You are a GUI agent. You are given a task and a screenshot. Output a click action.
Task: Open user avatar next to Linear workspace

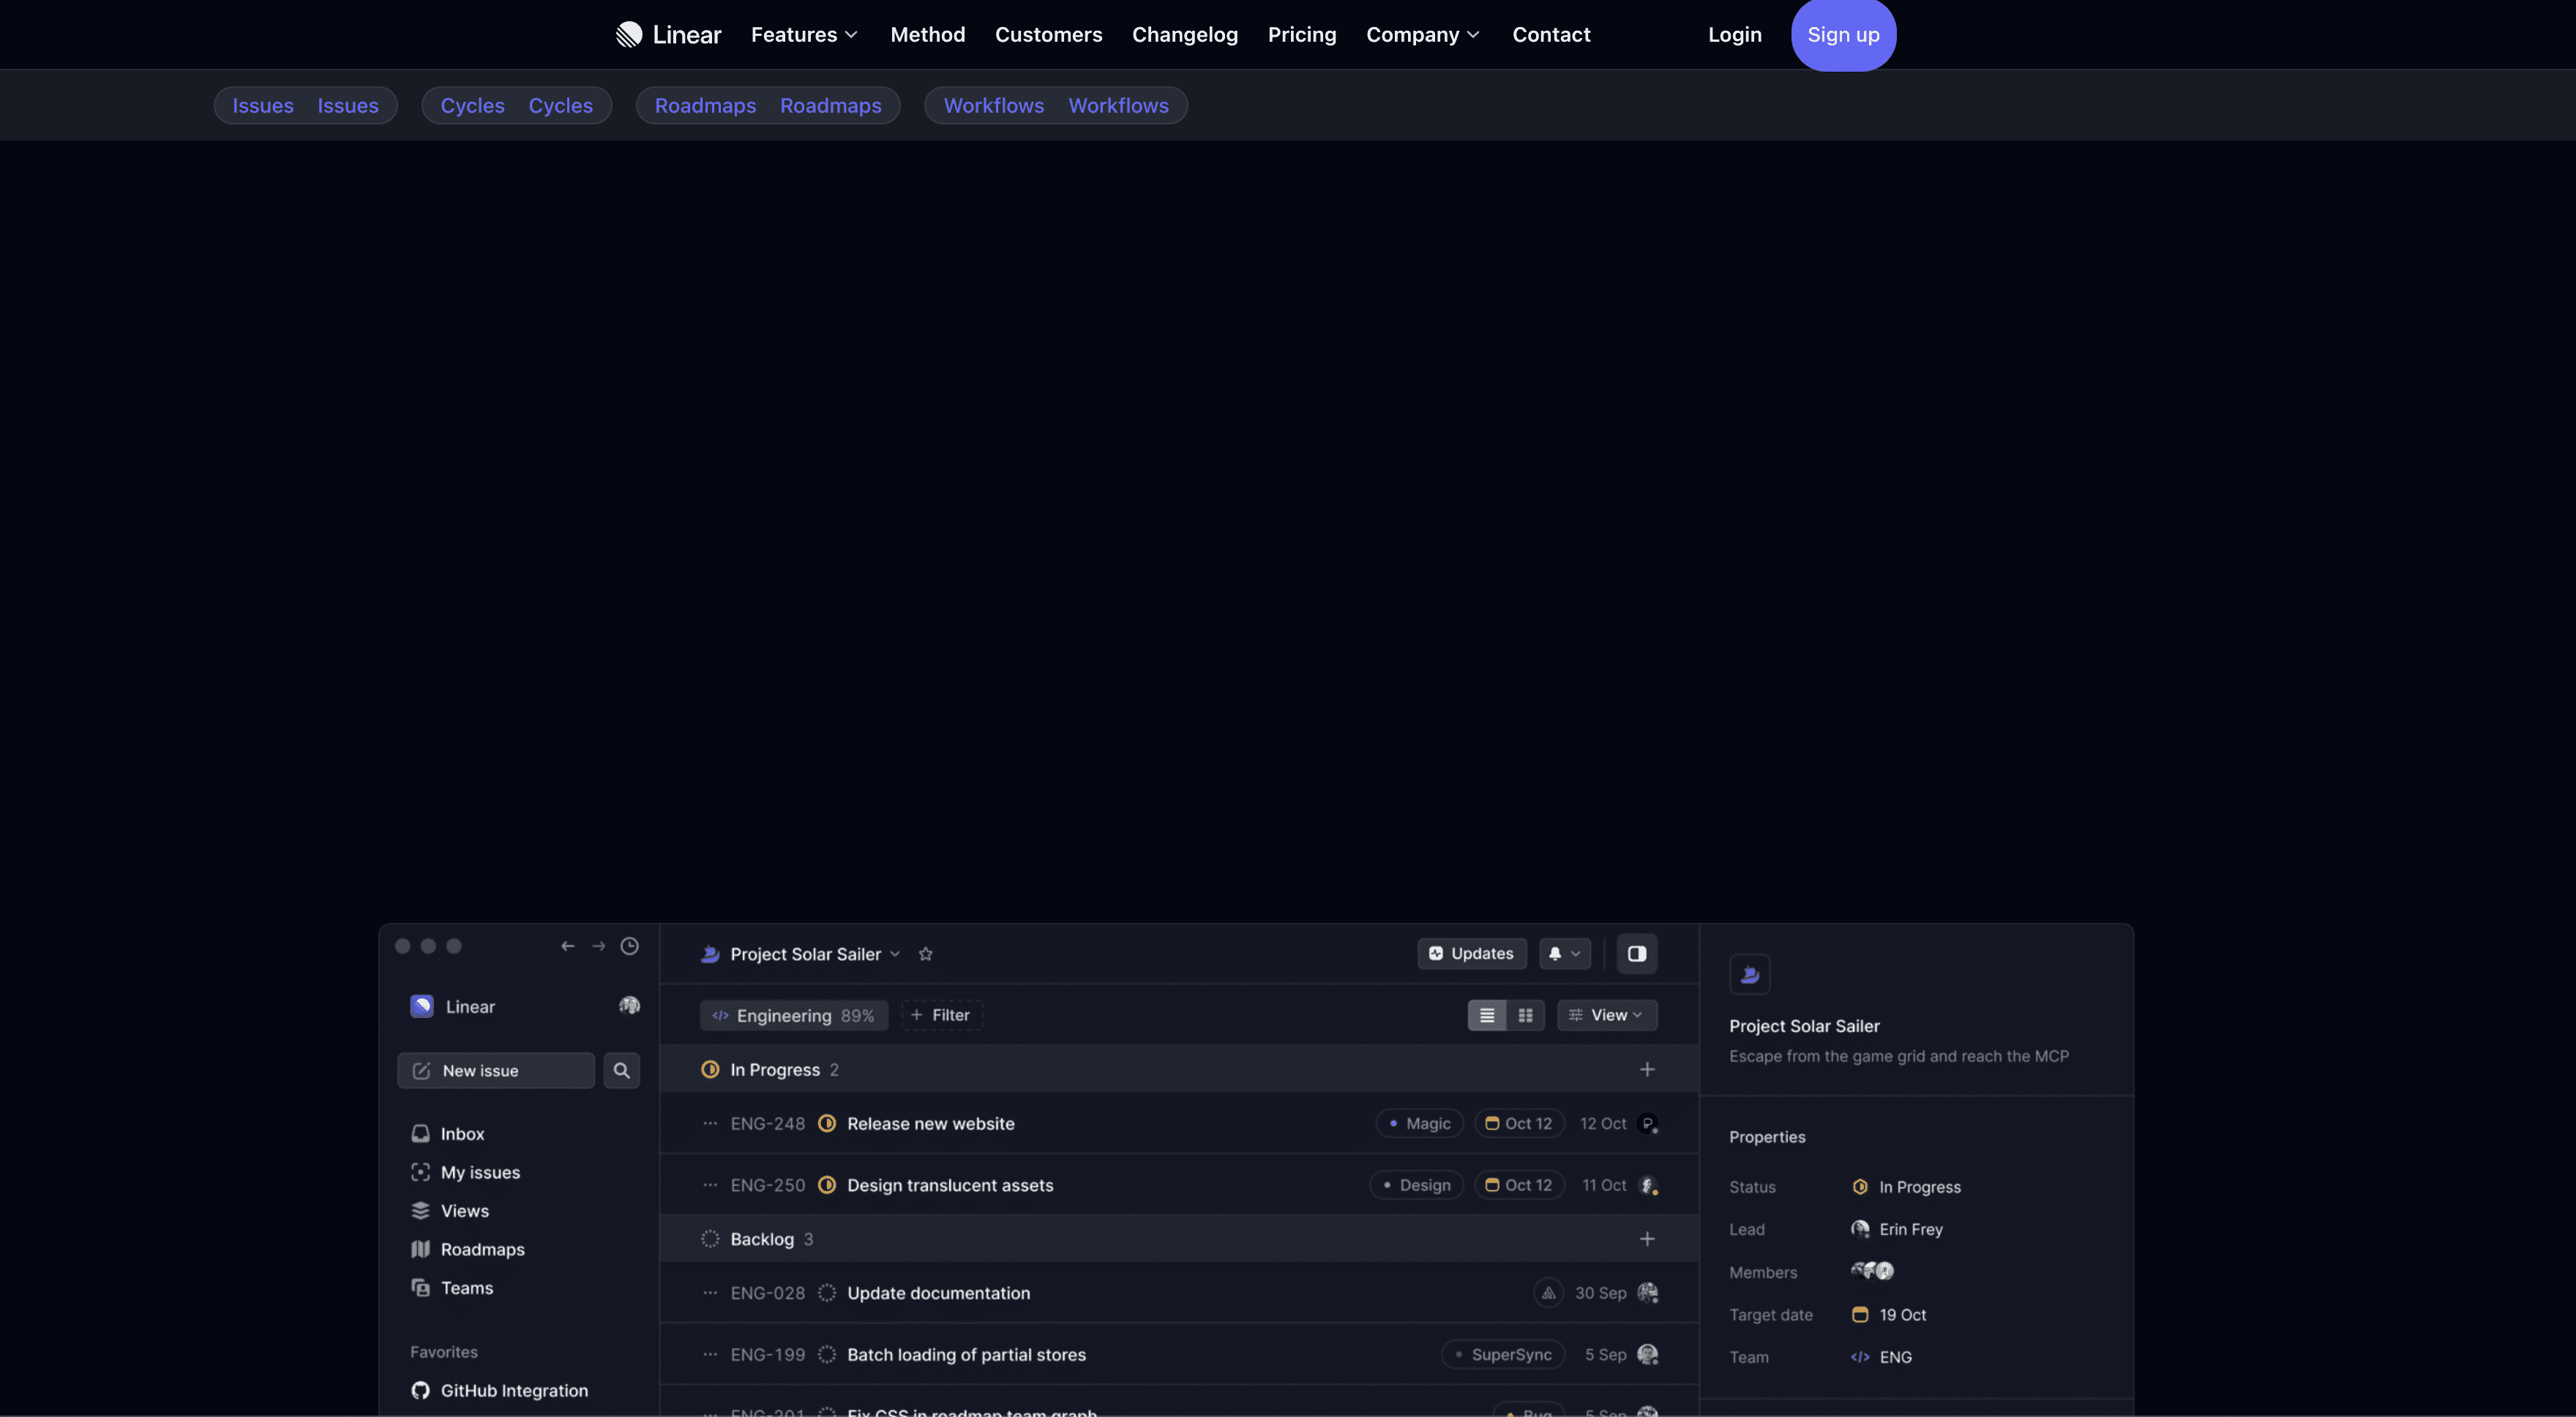(629, 1005)
